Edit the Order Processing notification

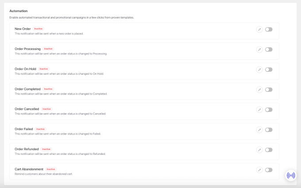point(259,50)
